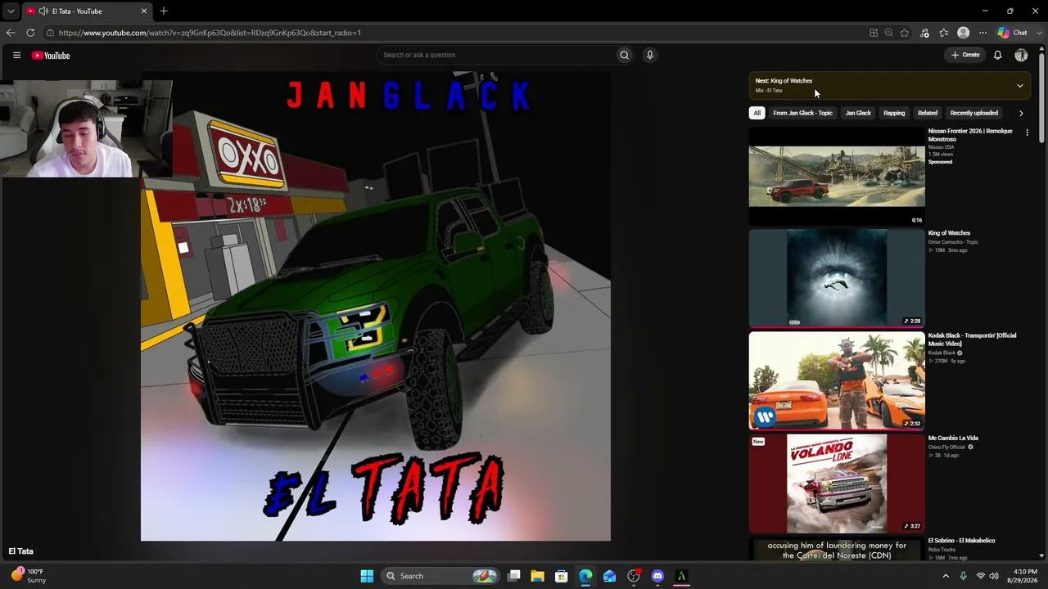Open the King of Watches title link
The width and height of the screenshot is (1048, 589).
click(x=949, y=233)
